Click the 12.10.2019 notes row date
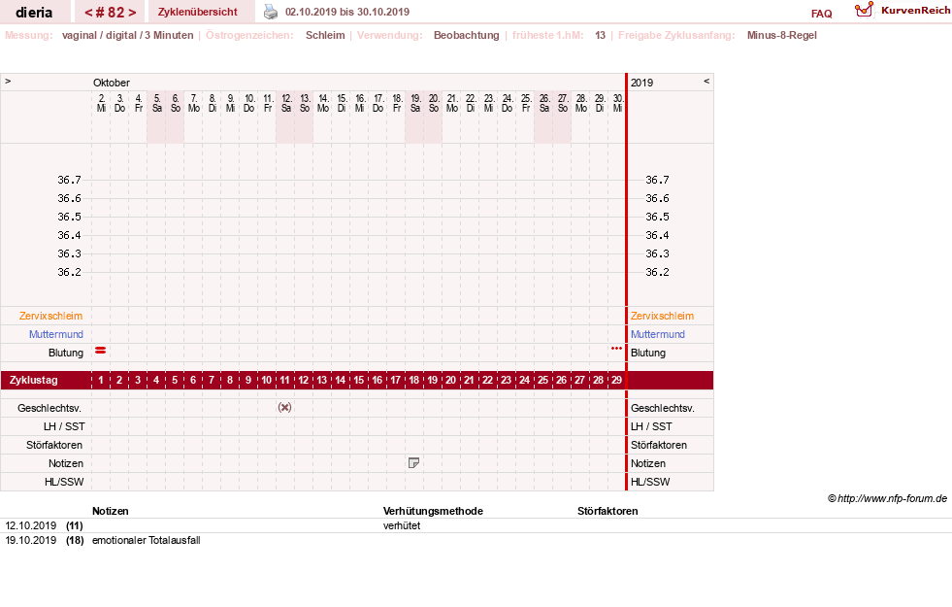Image resolution: width=952 pixels, height=607 pixels. (x=31, y=525)
